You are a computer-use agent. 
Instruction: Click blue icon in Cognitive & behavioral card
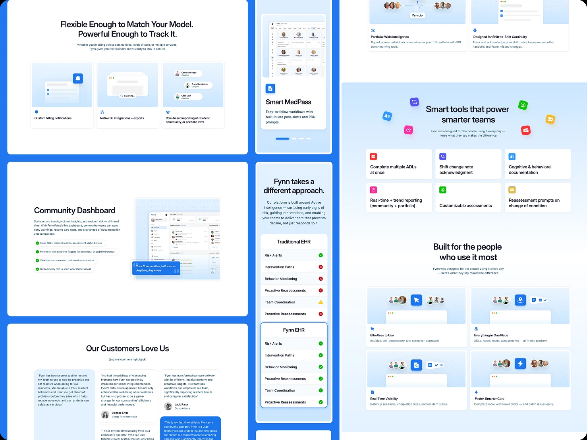coord(512,156)
